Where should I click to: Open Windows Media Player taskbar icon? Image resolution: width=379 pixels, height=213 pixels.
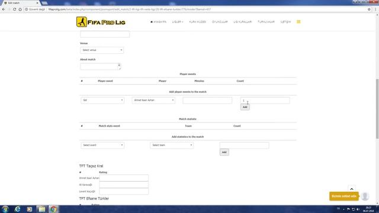click(x=30, y=209)
